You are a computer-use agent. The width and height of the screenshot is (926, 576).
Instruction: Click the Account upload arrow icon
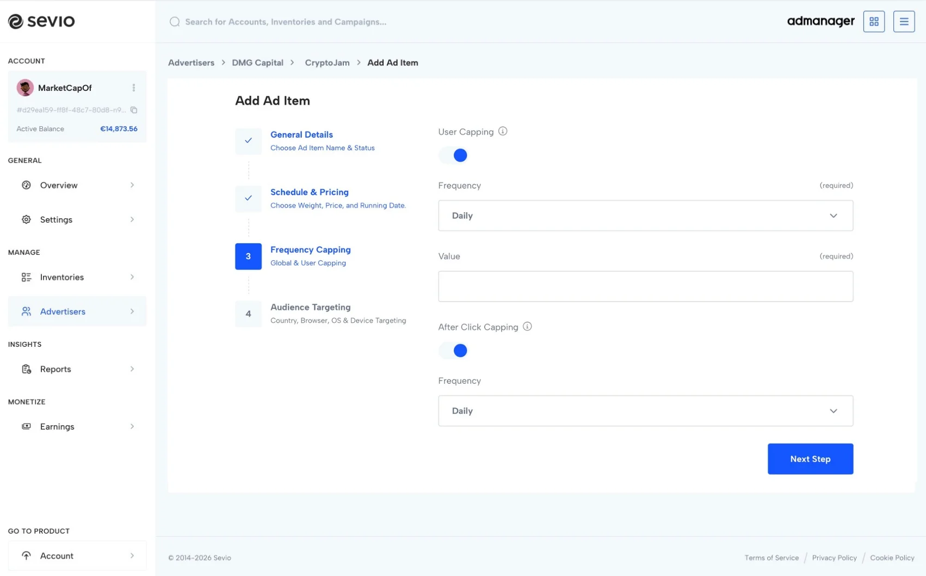tap(26, 555)
